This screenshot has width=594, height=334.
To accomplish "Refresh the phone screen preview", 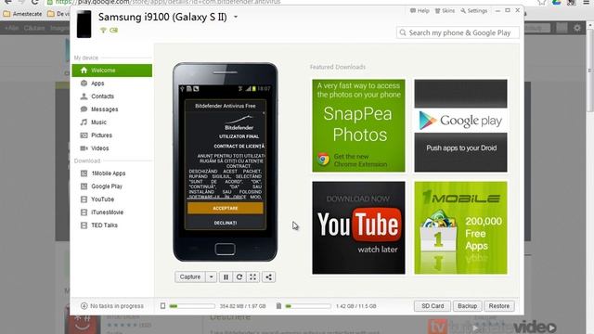I will [239, 276].
